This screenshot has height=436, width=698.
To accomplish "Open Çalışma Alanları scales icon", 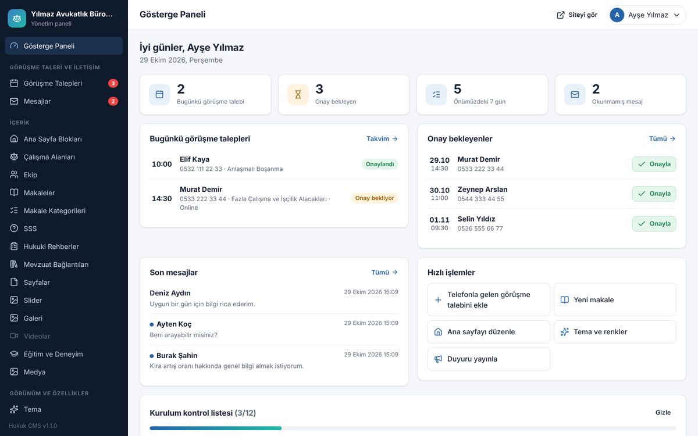I will click(14, 157).
